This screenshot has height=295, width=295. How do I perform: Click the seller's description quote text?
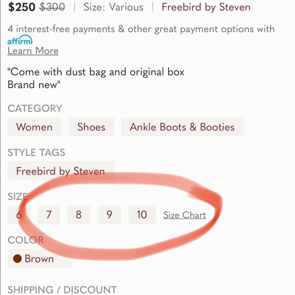96,72
